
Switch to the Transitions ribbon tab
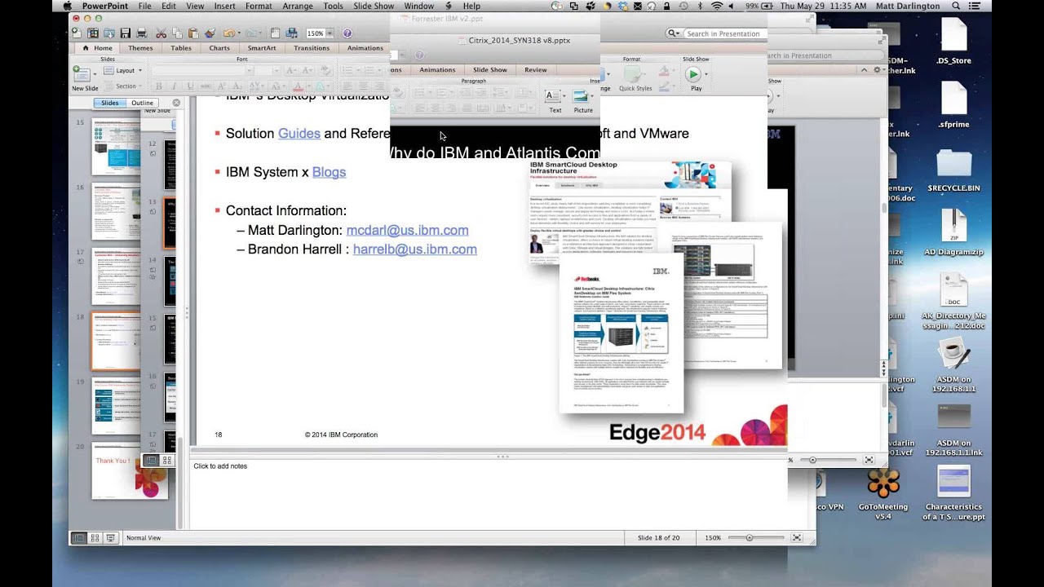(312, 48)
